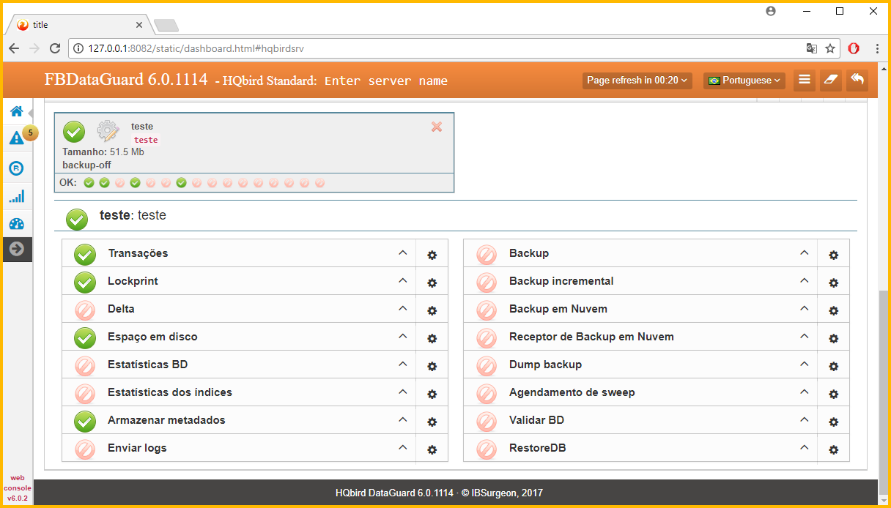Bookmark this page with star icon
Viewport: 891px width, 508px height.
click(x=830, y=48)
